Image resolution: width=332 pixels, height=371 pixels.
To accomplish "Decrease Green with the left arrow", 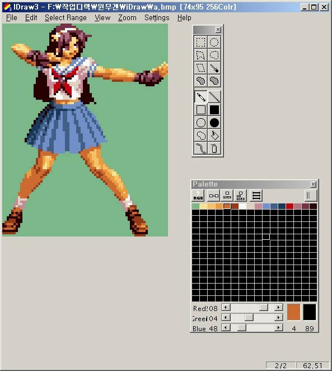I will 226,317.
